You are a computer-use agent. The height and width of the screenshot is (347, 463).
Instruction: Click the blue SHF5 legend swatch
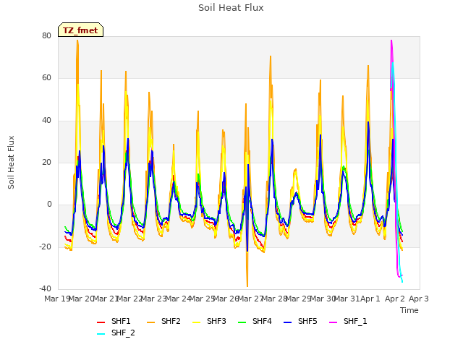tap(288, 322)
